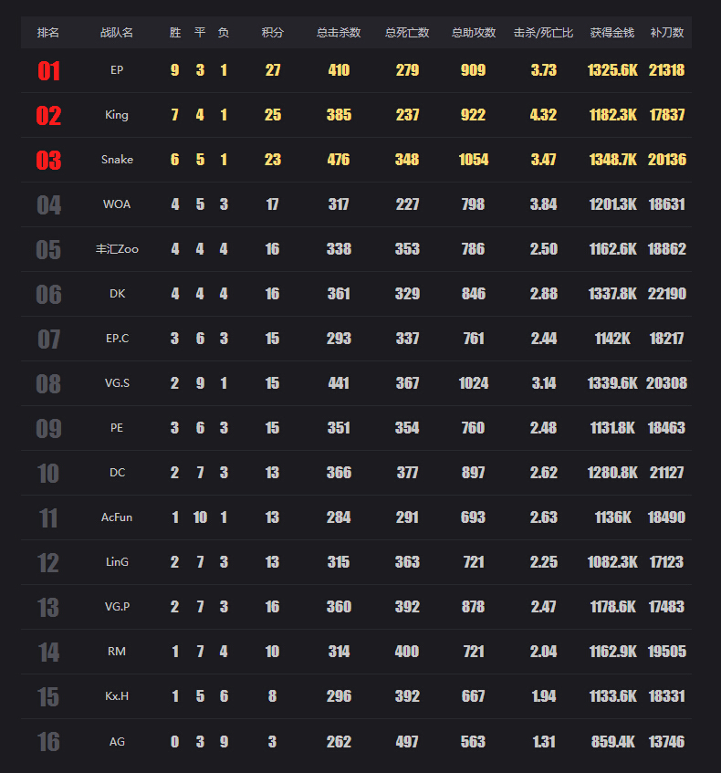721x773 pixels.
Task: Select the 总死亡数 column header
Action: coord(407,33)
